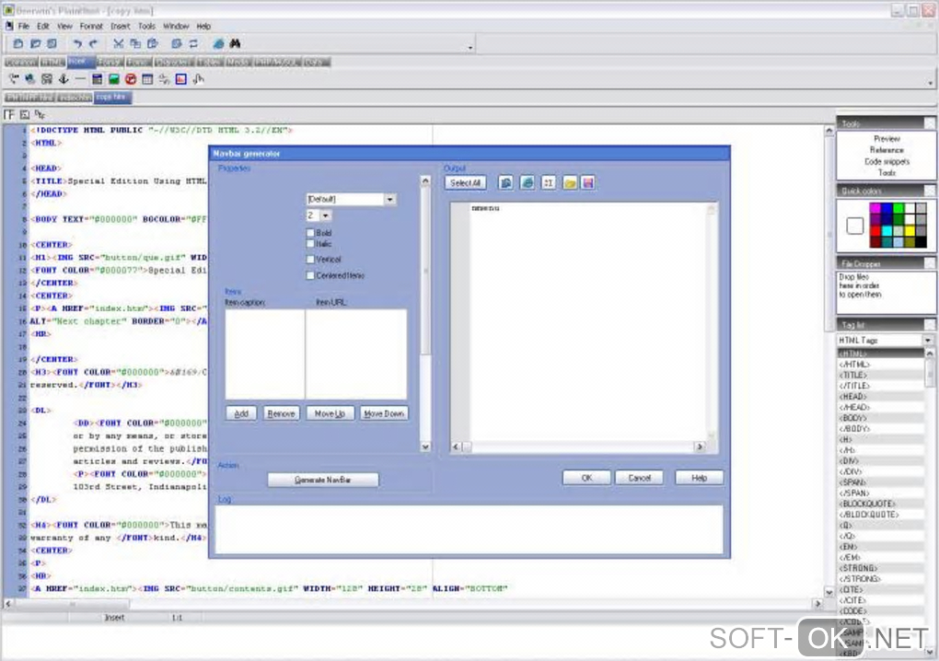Click Cancel in Navbar generator dialog

[640, 478]
